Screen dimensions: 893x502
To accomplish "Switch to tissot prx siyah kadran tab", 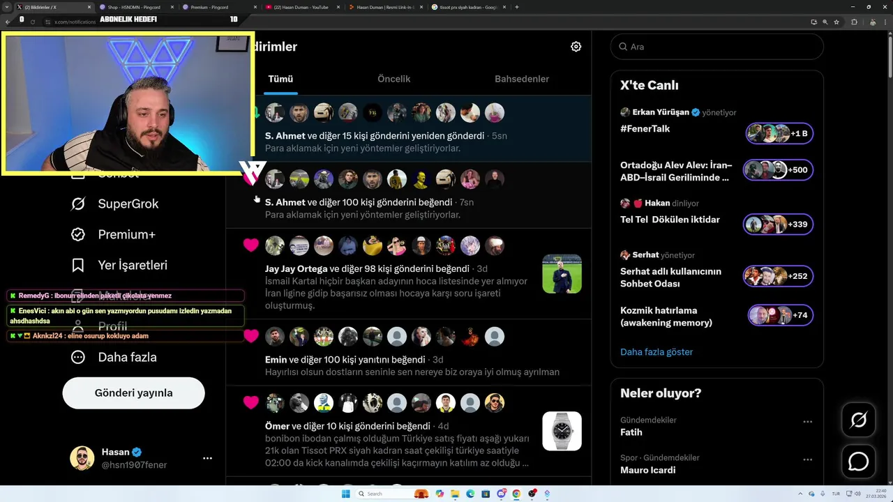I will [467, 7].
